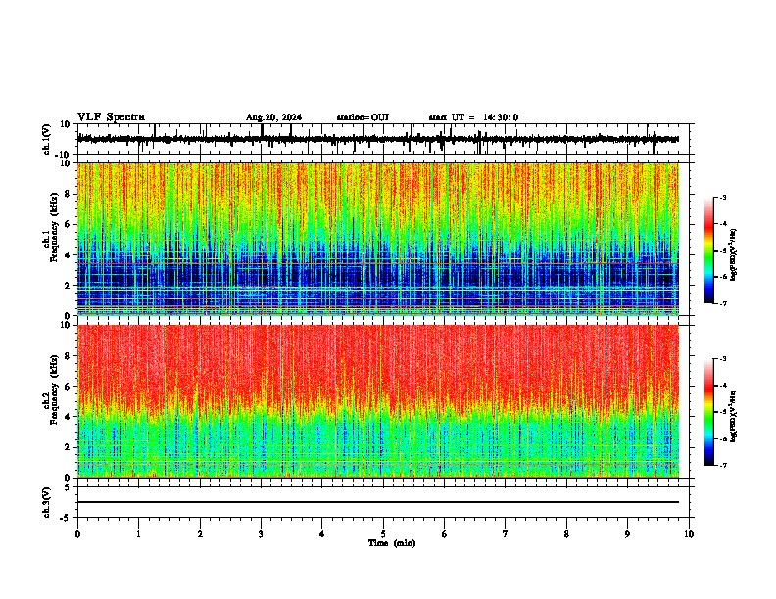
Task: Click the 'Time (min)' axis label
Action: (x=392, y=543)
